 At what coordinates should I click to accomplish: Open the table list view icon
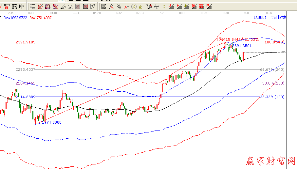click(x=104, y=6)
